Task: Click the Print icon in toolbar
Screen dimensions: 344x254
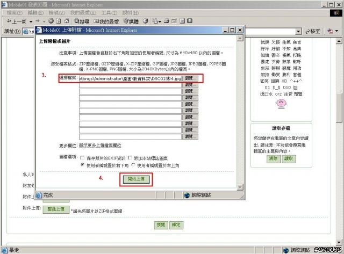Action: click(167, 21)
